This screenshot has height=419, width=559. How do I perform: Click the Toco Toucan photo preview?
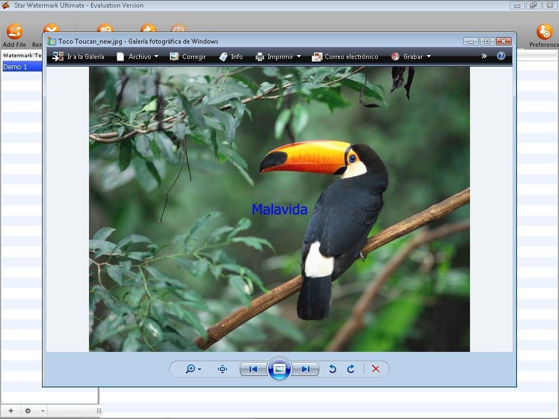coord(279,209)
